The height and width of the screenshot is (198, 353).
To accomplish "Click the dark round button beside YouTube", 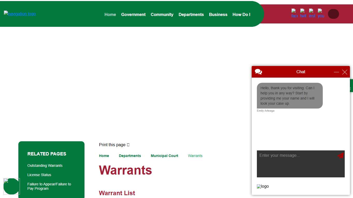I will (x=333, y=14).
